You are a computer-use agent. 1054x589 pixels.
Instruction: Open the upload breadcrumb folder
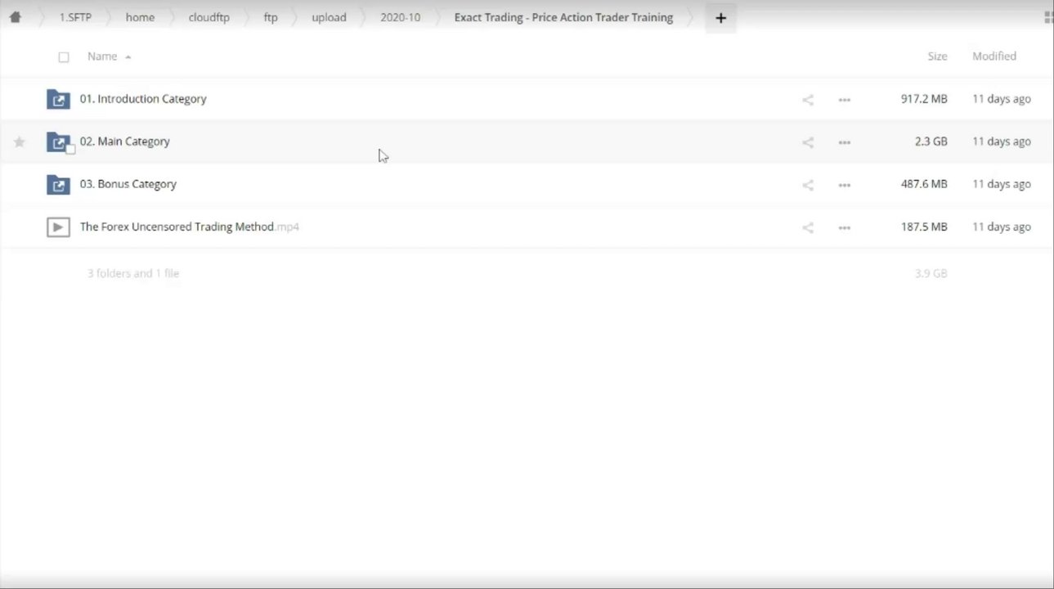coord(329,17)
